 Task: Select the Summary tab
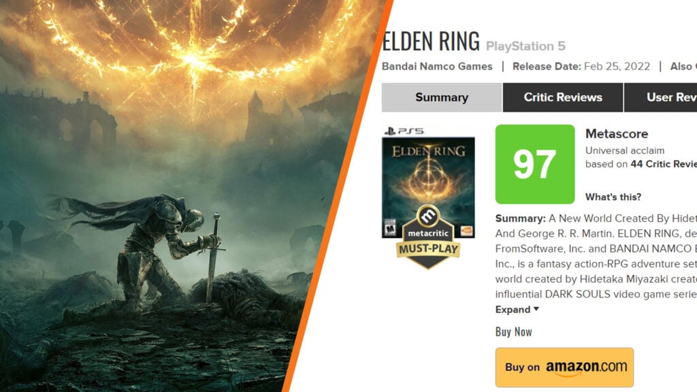441,97
